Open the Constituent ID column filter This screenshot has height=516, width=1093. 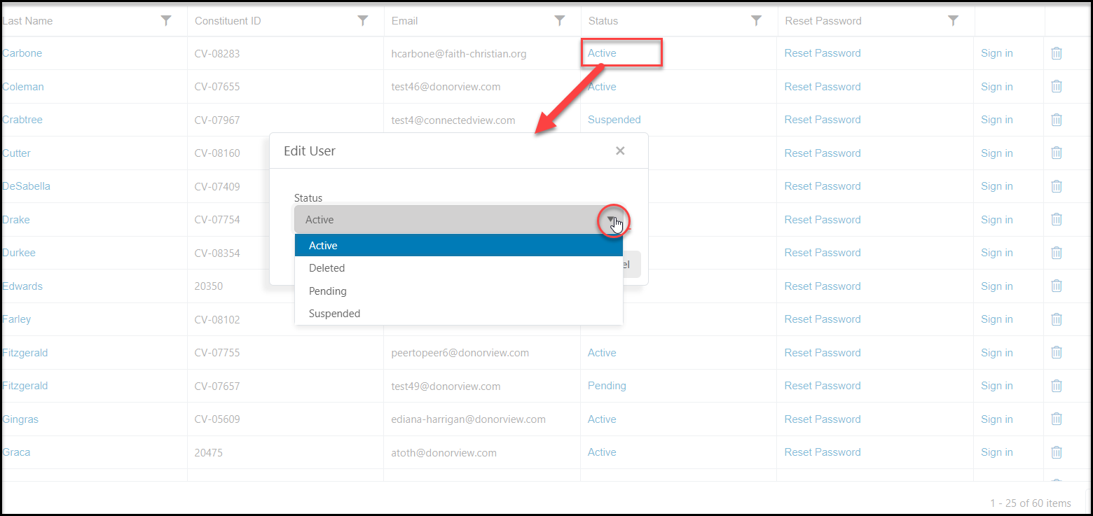click(x=363, y=21)
